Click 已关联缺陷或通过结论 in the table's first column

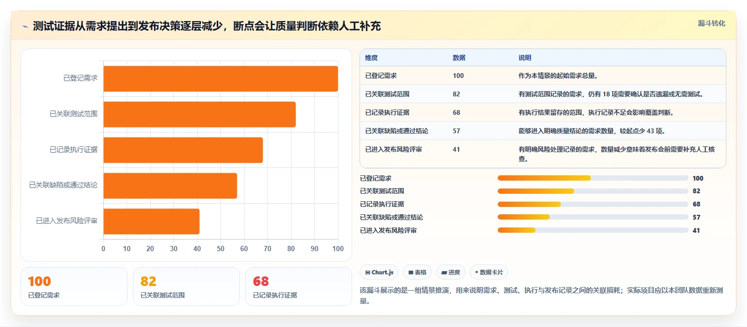coord(396,131)
